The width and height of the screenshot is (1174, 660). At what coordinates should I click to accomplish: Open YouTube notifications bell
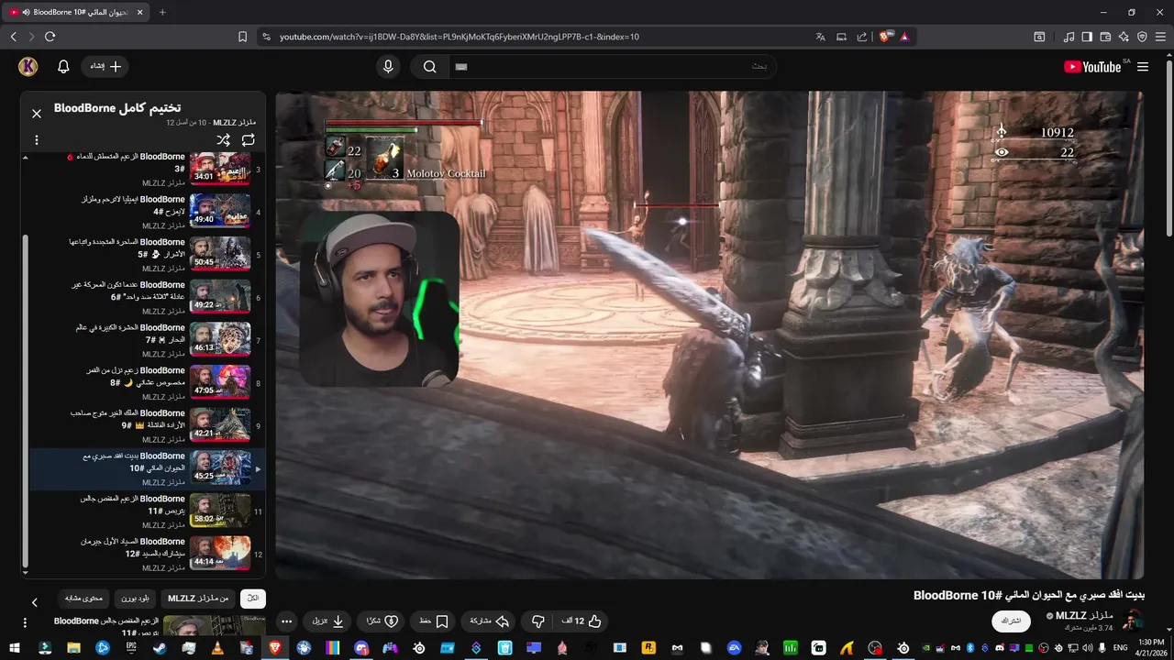63,67
